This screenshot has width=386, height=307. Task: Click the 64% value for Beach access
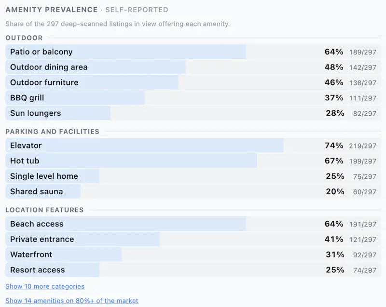coord(334,224)
